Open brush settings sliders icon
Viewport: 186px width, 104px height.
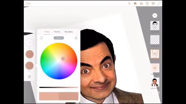tap(29, 77)
